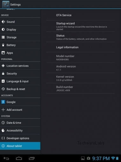This screenshot has width=121, height=162.
Task: Tap Add account
Action: tap(20, 110)
